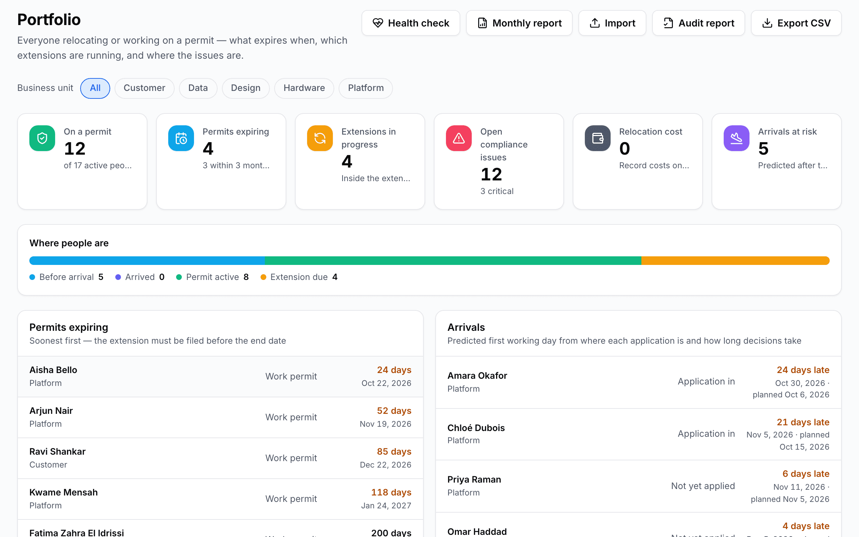The height and width of the screenshot is (537, 859).
Task: Open Aisha Bello's permit row
Action: point(220,377)
